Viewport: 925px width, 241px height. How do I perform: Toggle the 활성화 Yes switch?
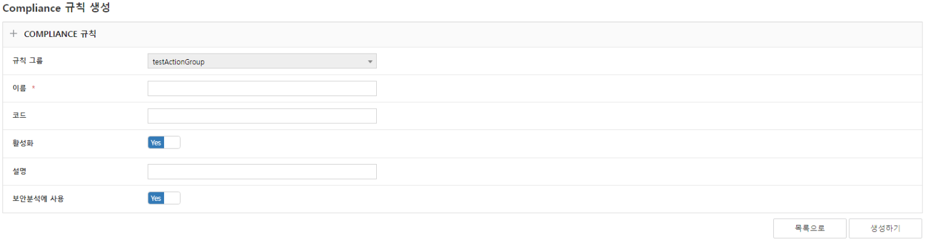pos(164,142)
